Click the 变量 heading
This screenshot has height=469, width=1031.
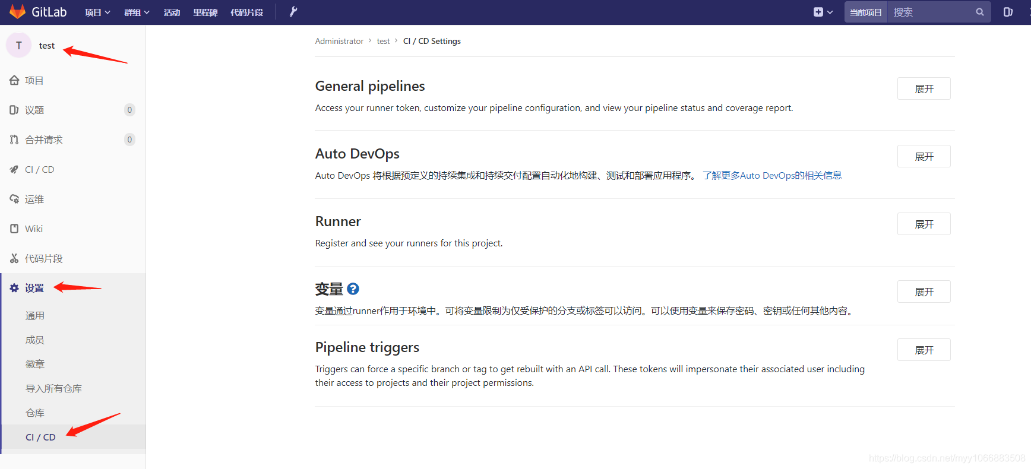[x=329, y=289]
